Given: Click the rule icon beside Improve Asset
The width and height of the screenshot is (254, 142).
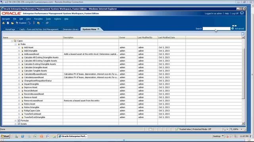Looking at the screenshot, I should [22, 88].
